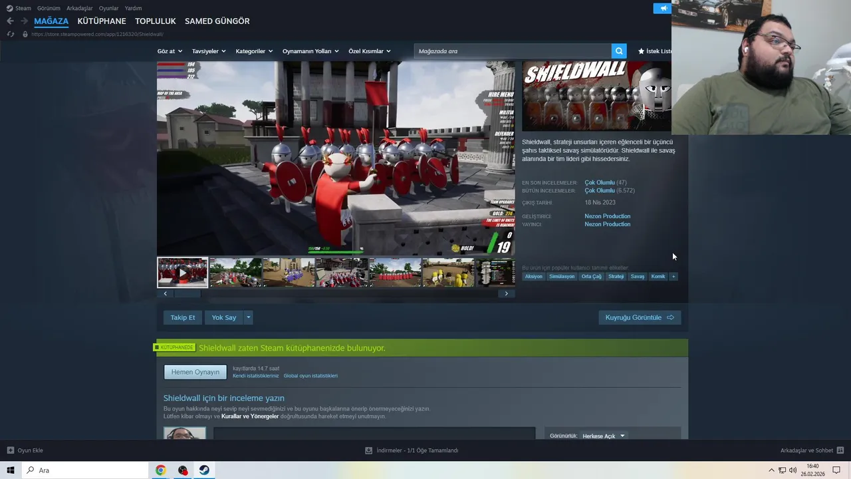Select the third screenshot thumbnail
Screen dimensions: 851x479
pyautogui.click(x=289, y=273)
